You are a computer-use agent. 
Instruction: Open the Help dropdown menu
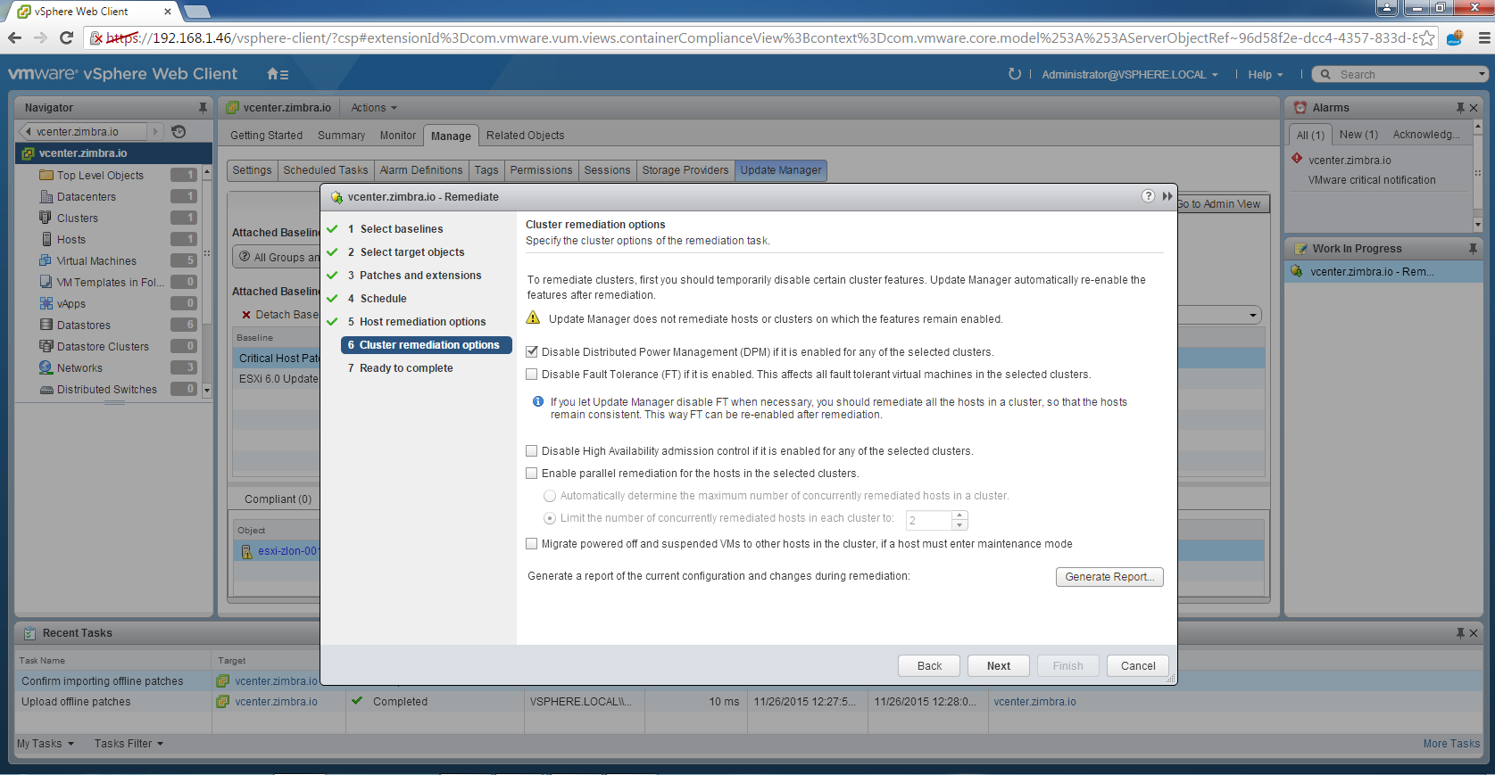coord(1266,75)
